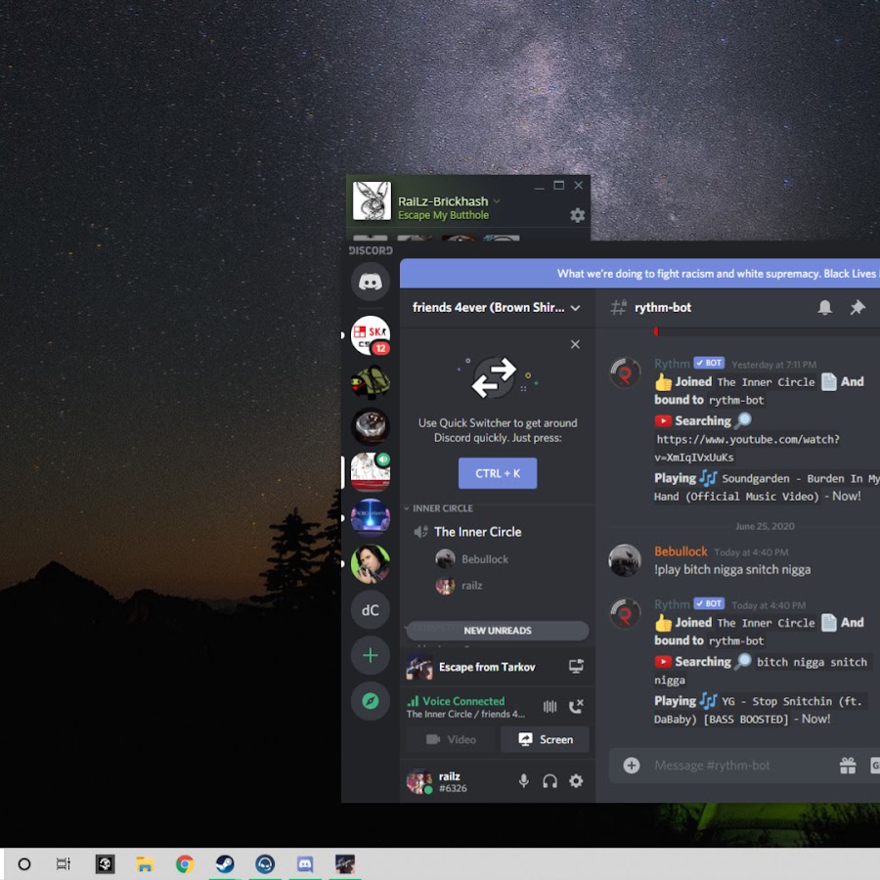Open Explore Public Servers compass icon

370,701
